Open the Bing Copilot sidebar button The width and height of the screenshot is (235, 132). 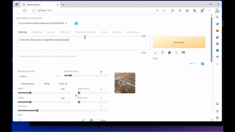pos(217,11)
